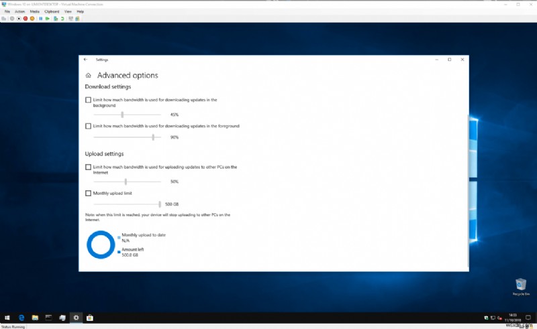537x329 pixels.
Task: Click the 'Download settings' heading
Action: (108, 87)
